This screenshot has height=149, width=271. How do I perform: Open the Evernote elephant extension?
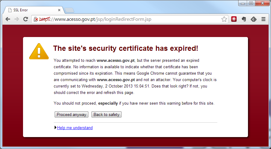244,19
